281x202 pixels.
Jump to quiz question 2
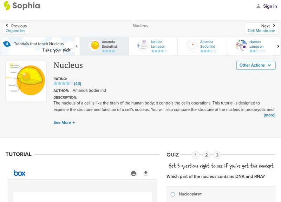pyautogui.click(x=207, y=155)
